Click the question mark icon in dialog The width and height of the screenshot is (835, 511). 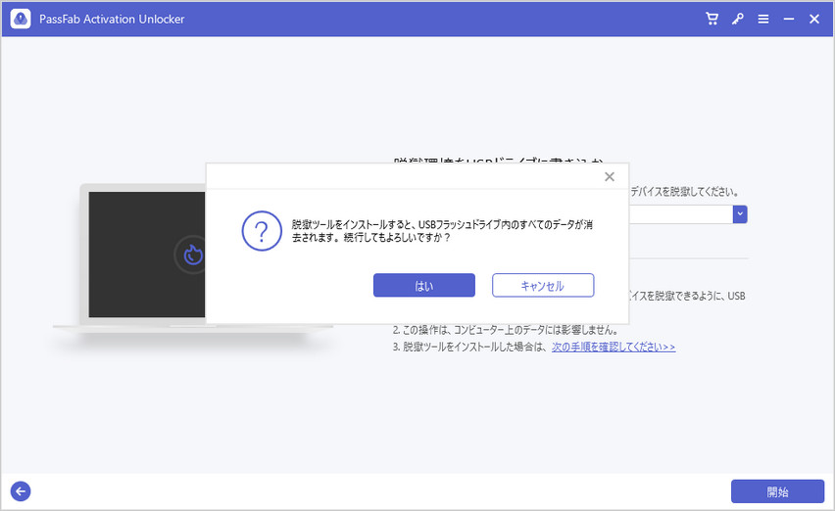click(x=261, y=231)
